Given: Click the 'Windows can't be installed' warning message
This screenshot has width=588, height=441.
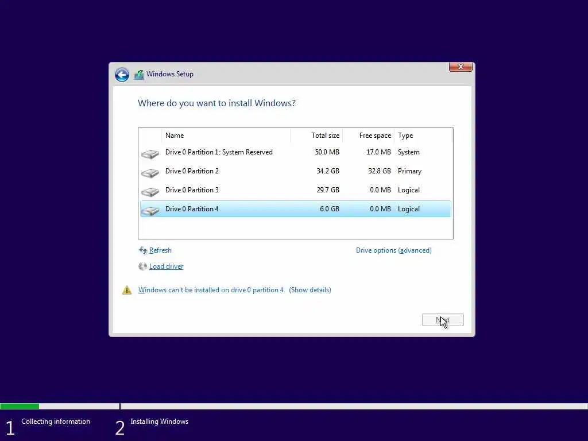Looking at the screenshot, I should click(x=211, y=290).
